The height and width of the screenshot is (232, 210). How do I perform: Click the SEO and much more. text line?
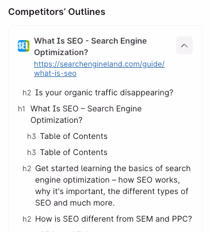[x=75, y=203]
